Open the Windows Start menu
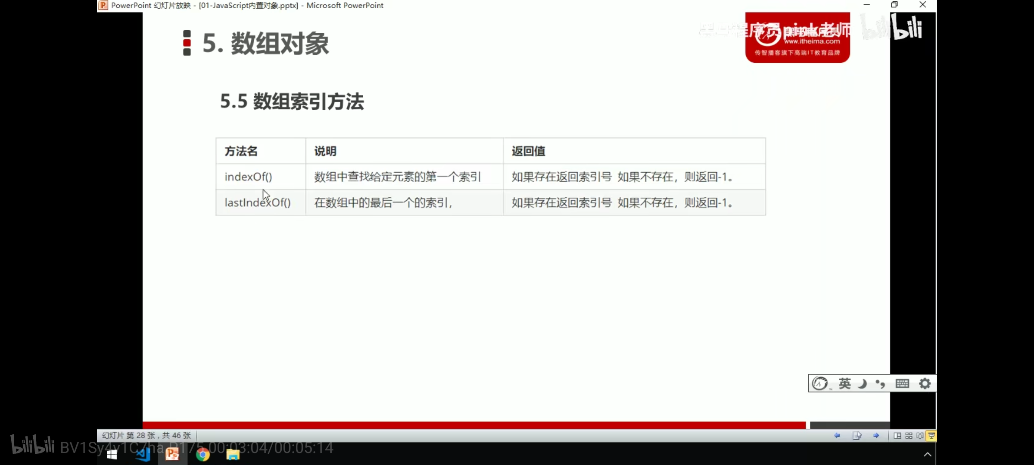The width and height of the screenshot is (1034, 465). 112,455
